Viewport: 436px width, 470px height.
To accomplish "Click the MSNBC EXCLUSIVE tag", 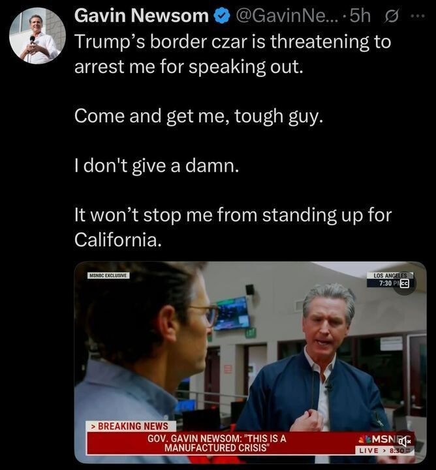I will 108,275.
